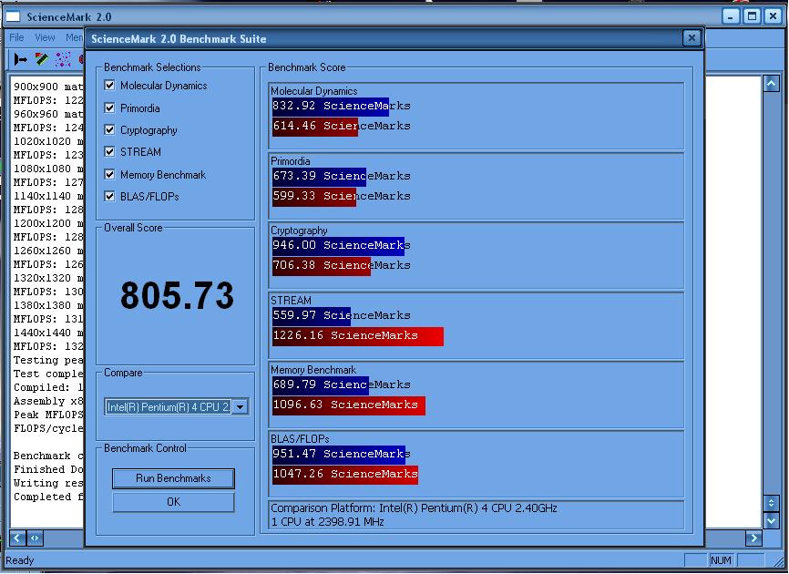Click the 'Finished Do' log line
Screen dimensions: 789x574
pyautogui.click(x=48, y=469)
